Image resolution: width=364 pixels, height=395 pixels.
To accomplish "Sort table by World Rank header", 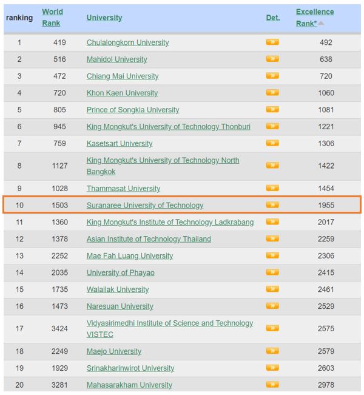I will pyautogui.click(x=52, y=18).
